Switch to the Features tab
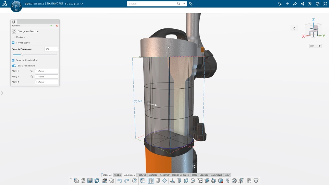 coord(142,175)
